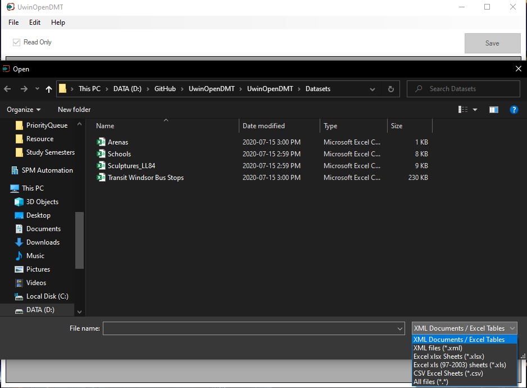Click the New folder button
Image resolution: width=527 pixels, height=388 pixels.
(74, 110)
